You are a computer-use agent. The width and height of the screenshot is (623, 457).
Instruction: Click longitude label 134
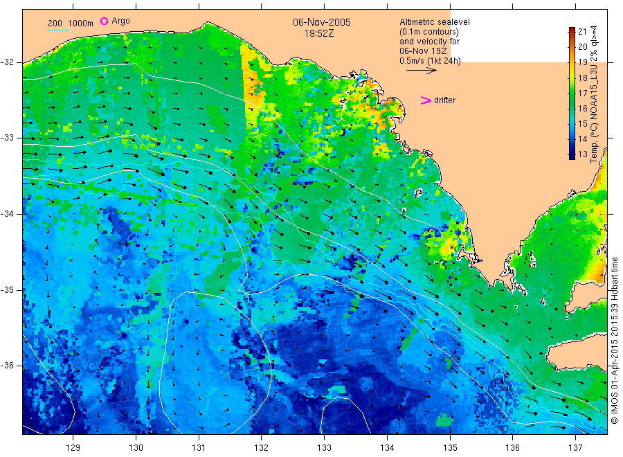click(x=387, y=448)
